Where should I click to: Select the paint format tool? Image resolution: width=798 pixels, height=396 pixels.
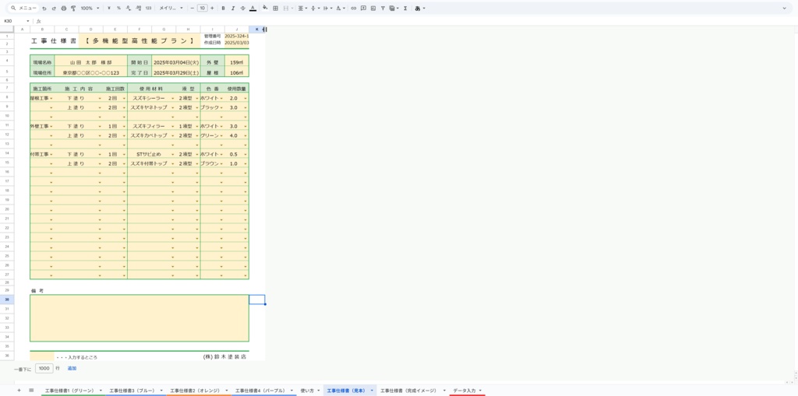coord(72,8)
